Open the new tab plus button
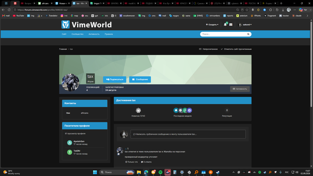Image resolution: width=313 pixels, height=176 pixels. [281, 3]
